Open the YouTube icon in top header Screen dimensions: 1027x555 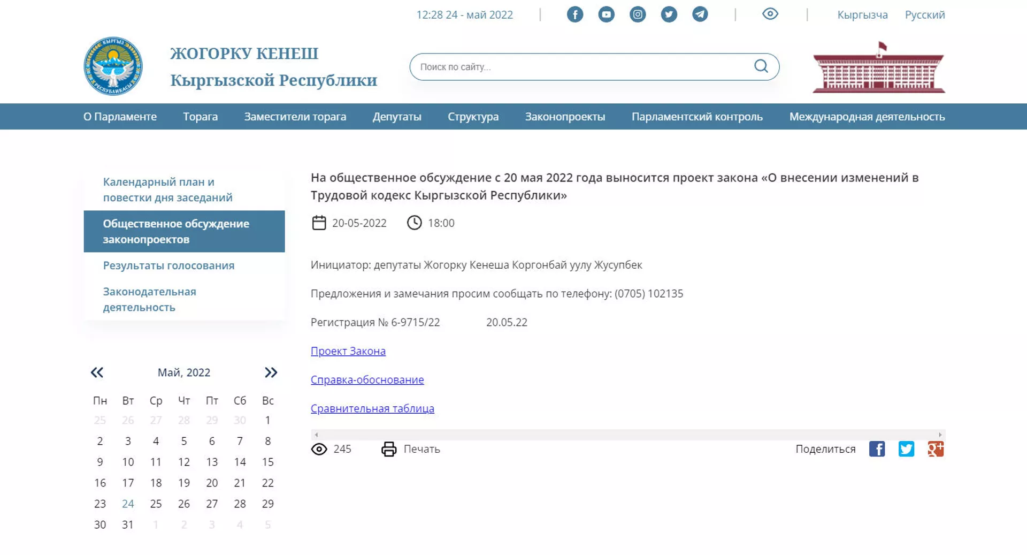(x=606, y=14)
